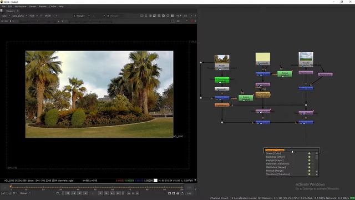Close the Viewer1 tab

coord(17,11)
